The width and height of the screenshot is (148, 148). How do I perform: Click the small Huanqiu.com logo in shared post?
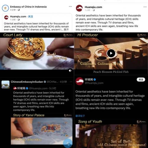click(6, 17)
